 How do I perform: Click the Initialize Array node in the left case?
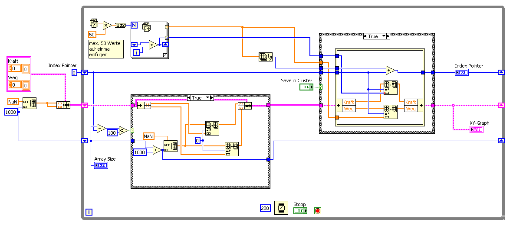[171, 146]
